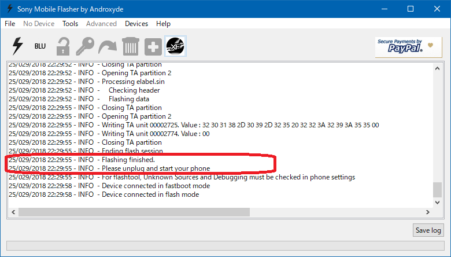Click the curved arrow redo icon

click(x=108, y=47)
